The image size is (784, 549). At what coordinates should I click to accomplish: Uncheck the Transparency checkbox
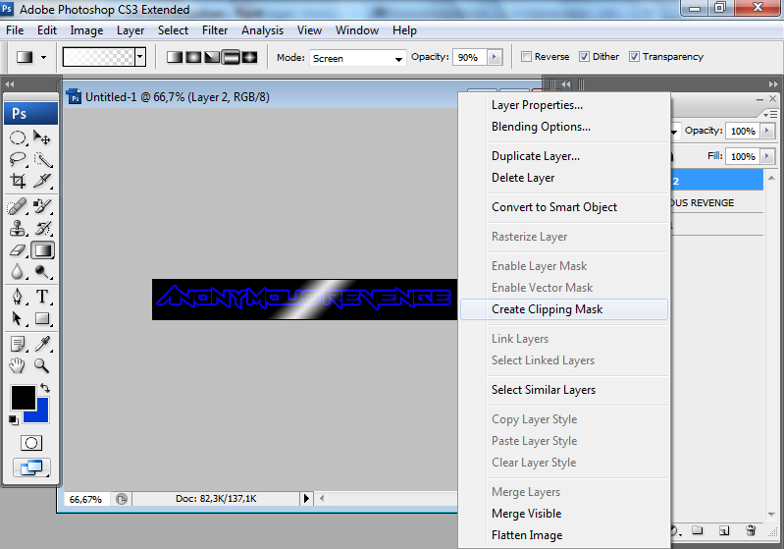click(x=634, y=57)
